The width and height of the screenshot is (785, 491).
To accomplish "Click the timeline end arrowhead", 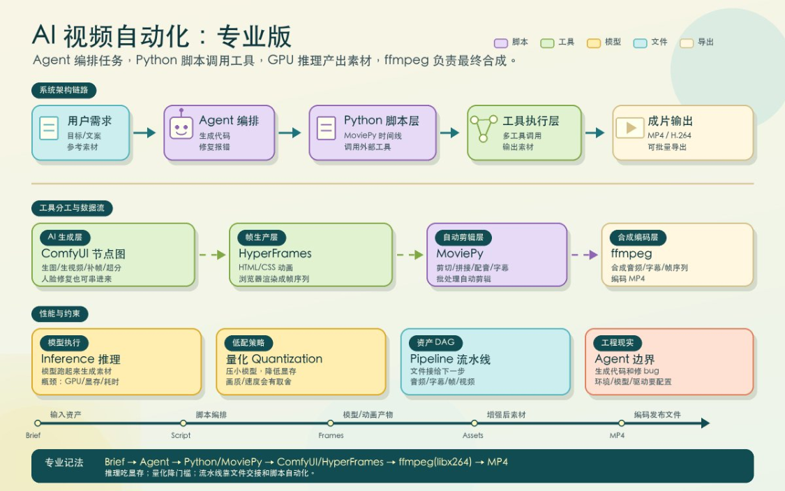I will (705, 423).
